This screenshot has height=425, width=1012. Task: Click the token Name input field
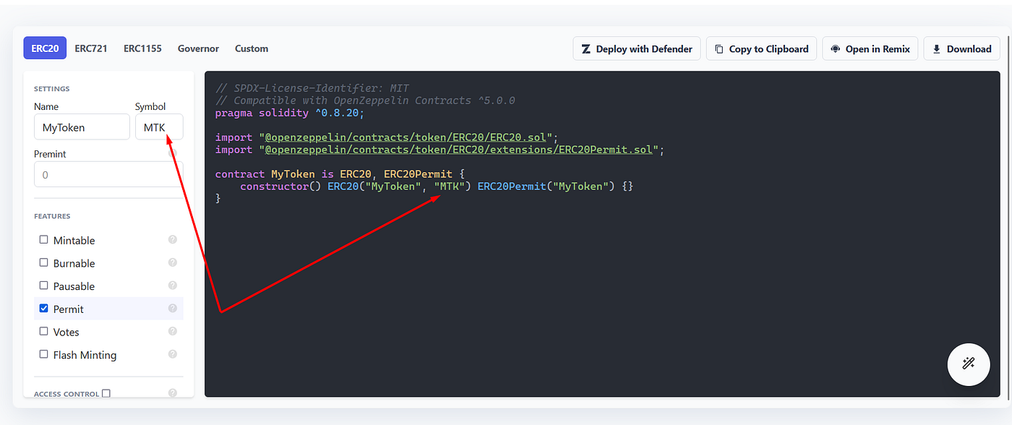click(x=82, y=127)
